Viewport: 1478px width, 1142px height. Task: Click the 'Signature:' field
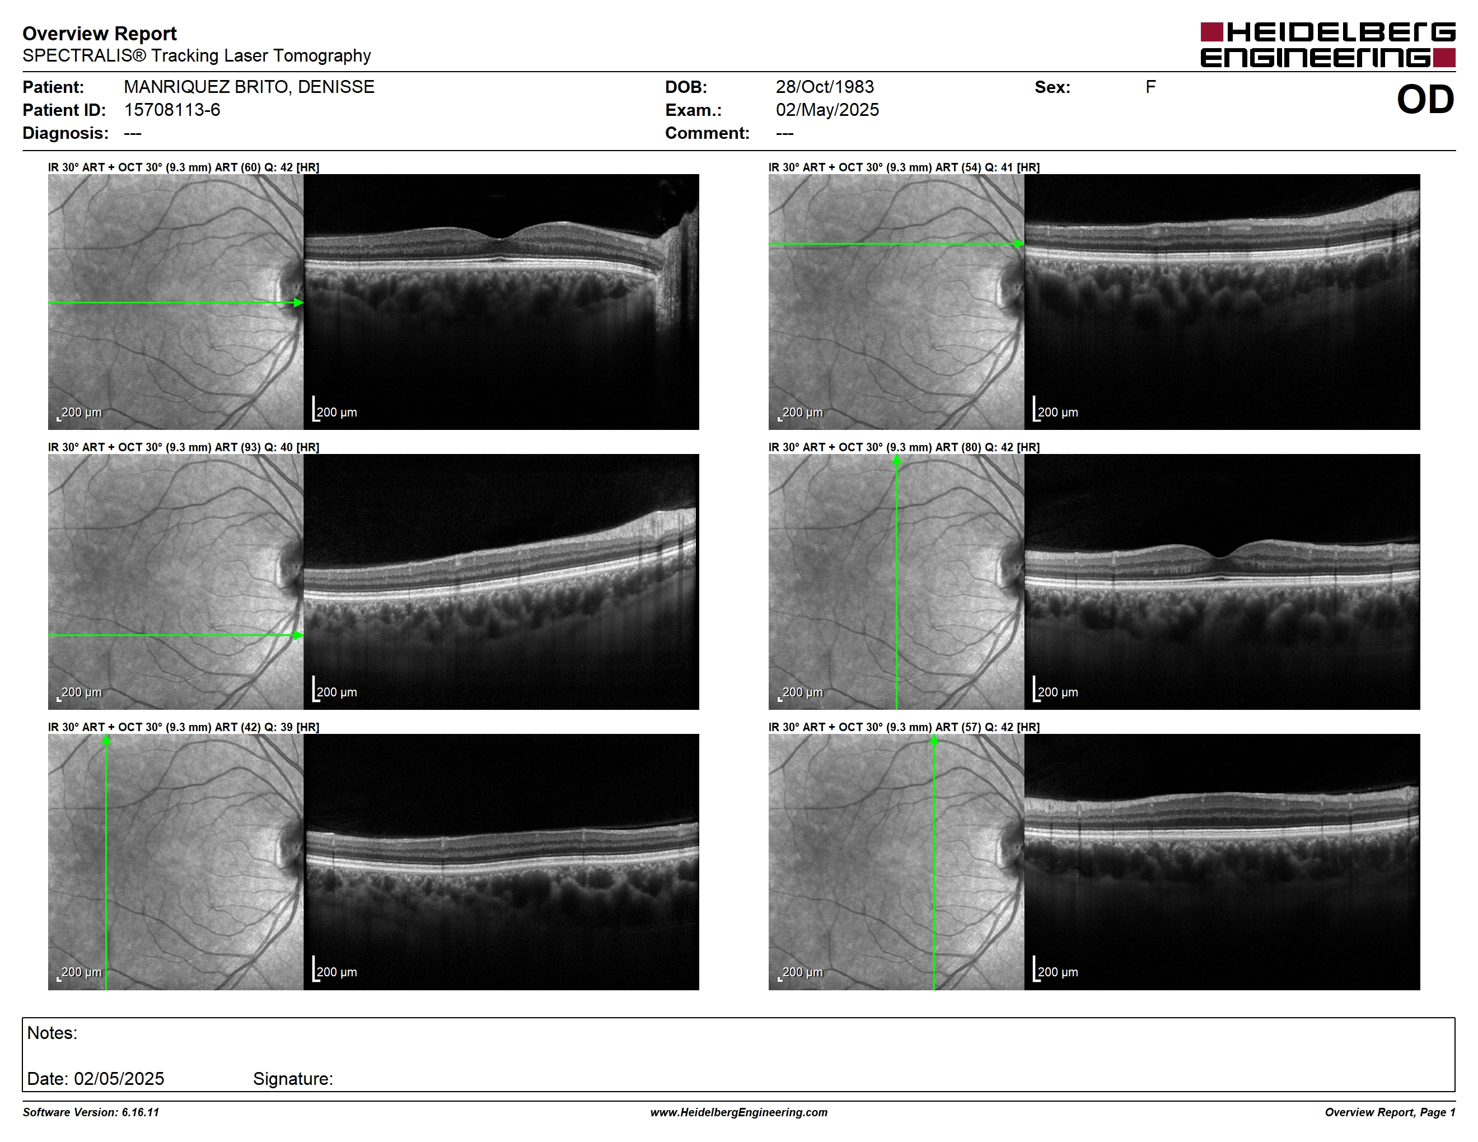pyautogui.click(x=293, y=1078)
